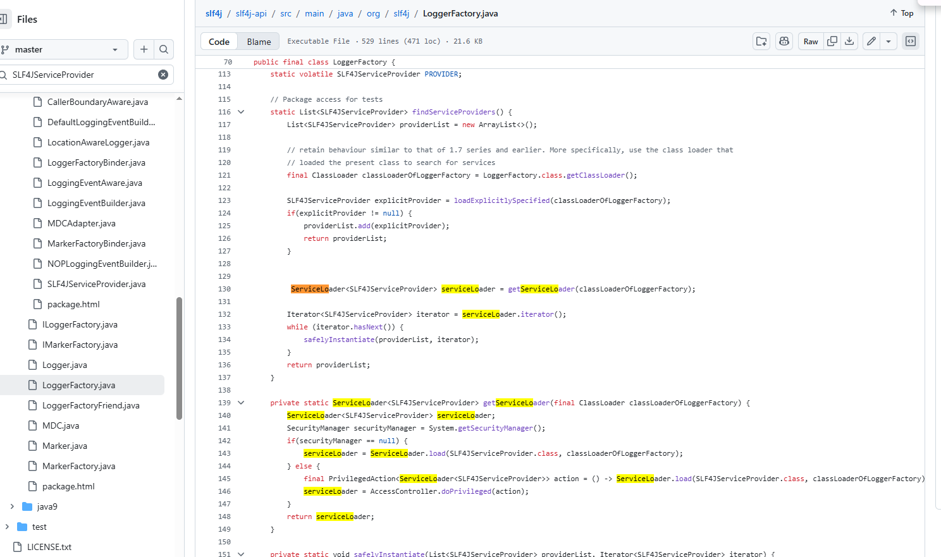The height and width of the screenshot is (557, 941).
Task: Open file search with magnifier icon
Action: pyautogui.click(x=164, y=49)
